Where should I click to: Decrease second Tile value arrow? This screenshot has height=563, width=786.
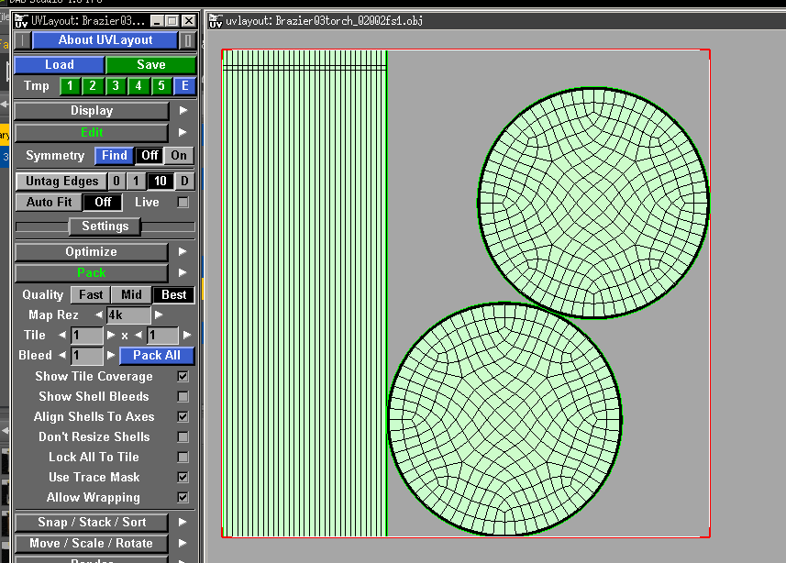pos(138,335)
